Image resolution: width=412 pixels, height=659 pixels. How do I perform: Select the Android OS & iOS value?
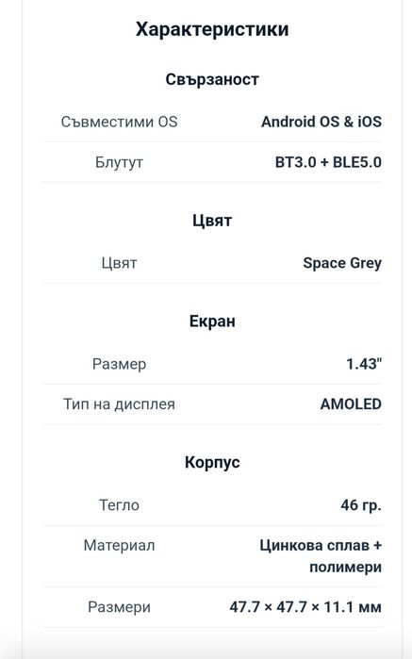pyautogui.click(x=321, y=122)
